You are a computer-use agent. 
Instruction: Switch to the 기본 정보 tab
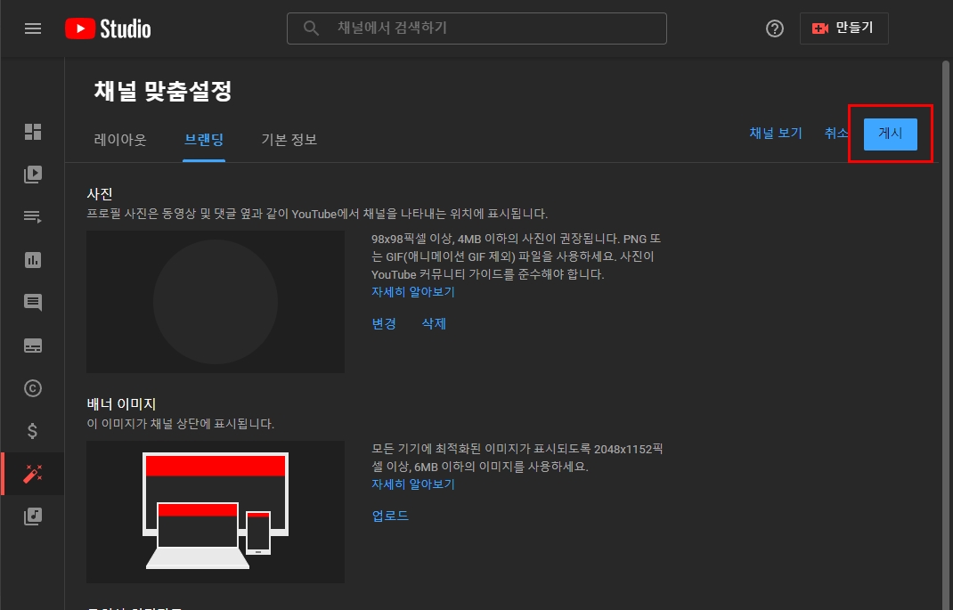(289, 139)
